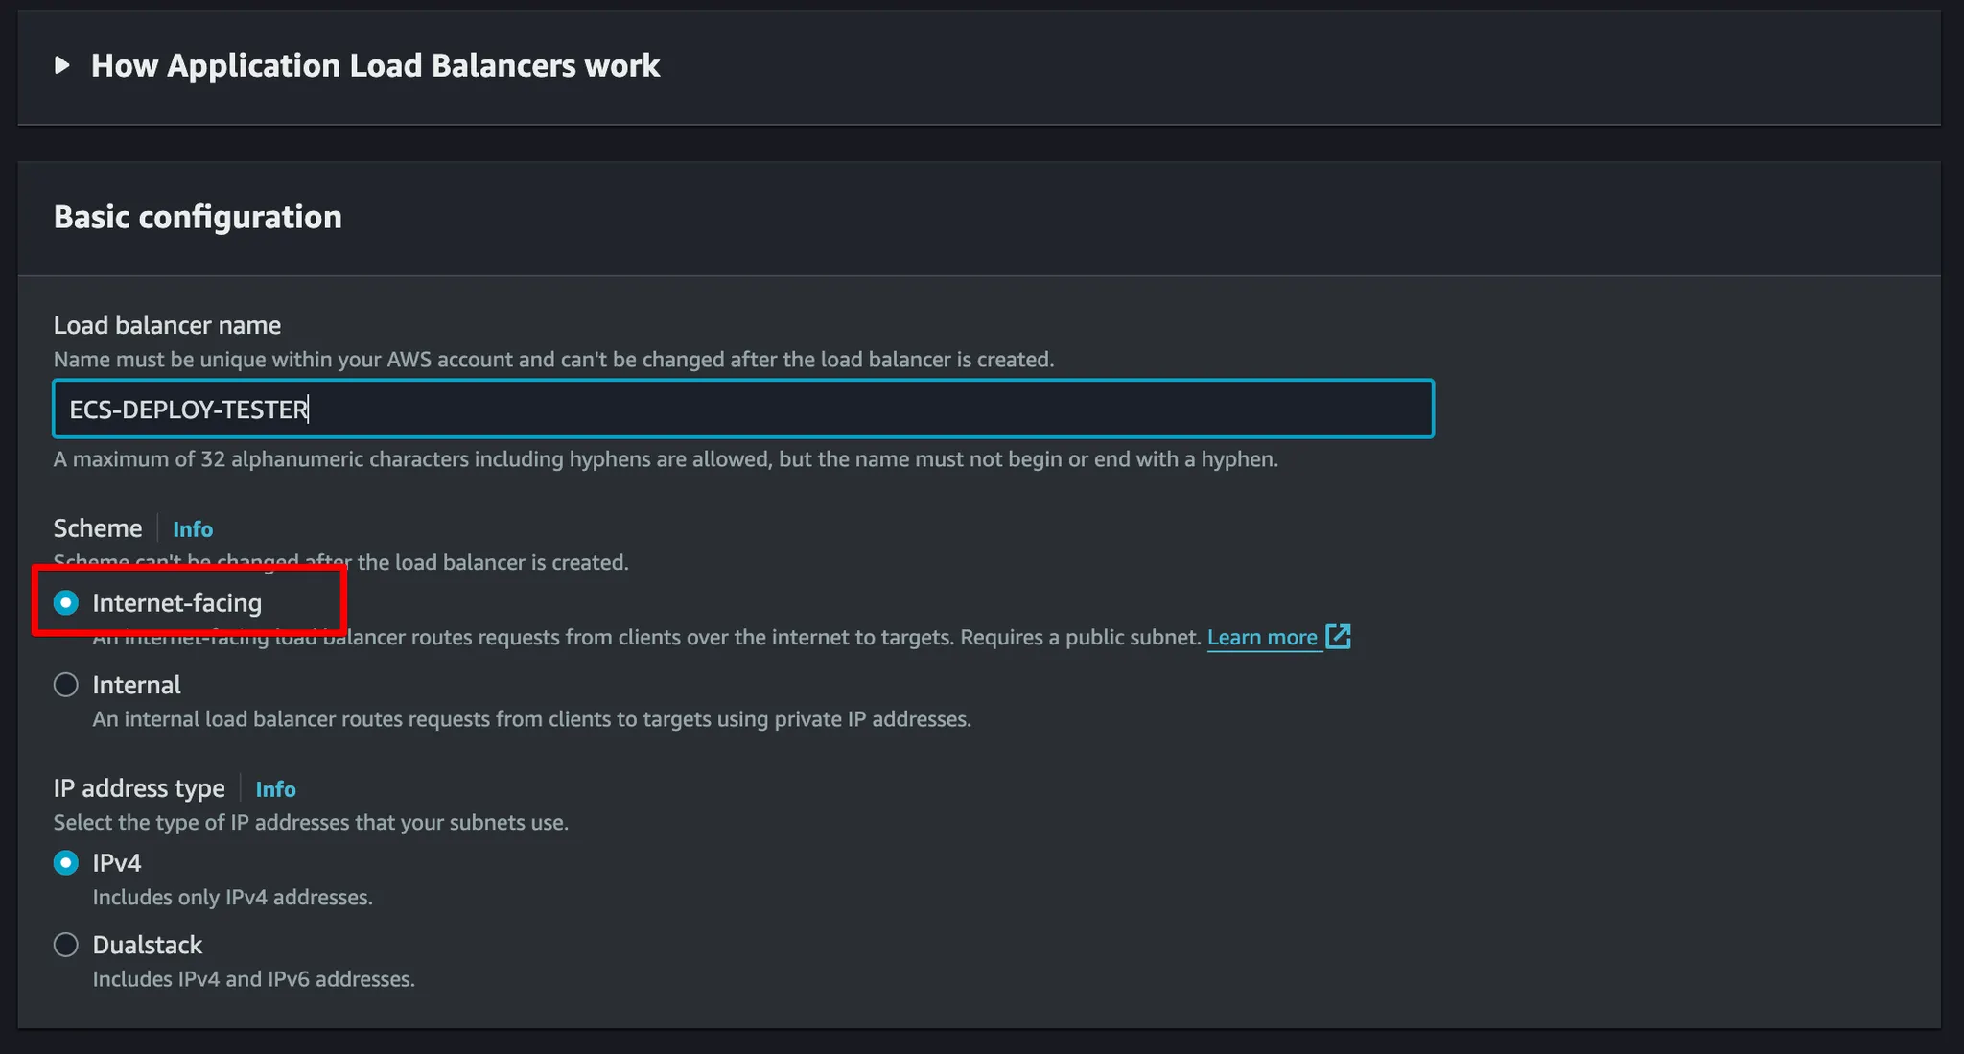
Task: Click the How Application Load Balancers work heading
Action: coord(375,65)
